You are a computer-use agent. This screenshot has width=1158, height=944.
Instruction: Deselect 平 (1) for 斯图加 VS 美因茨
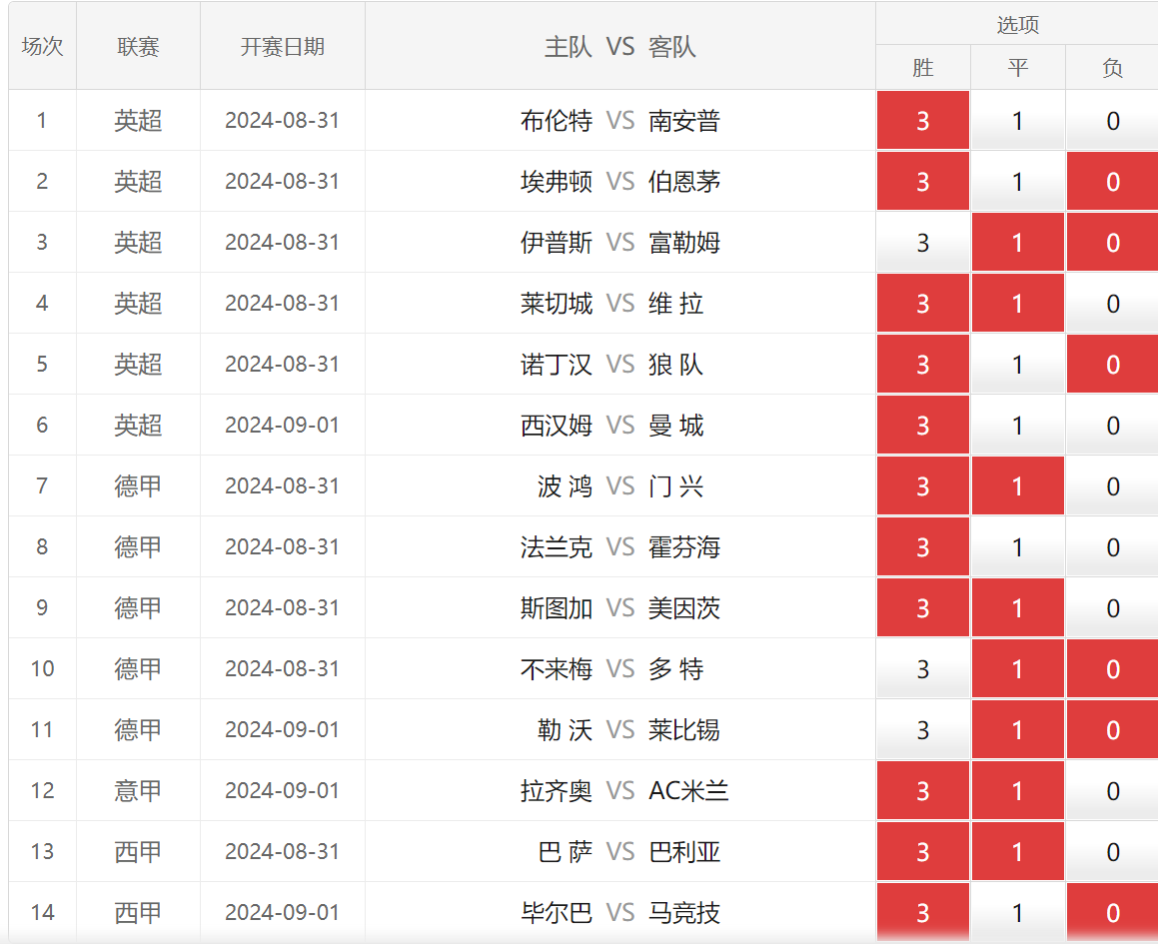pyautogui.click(x=1018, y=608)
